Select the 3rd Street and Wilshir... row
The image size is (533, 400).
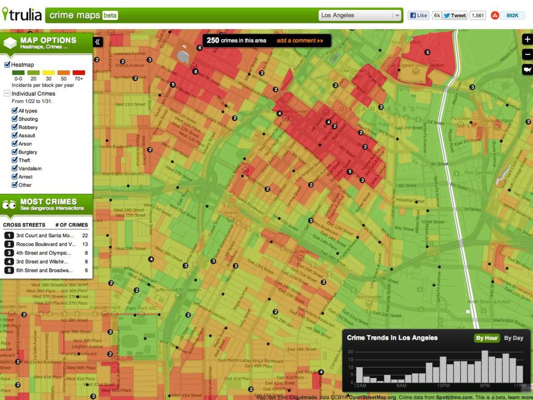coord(46,261)
